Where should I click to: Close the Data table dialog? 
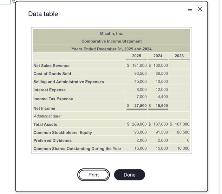200,9
